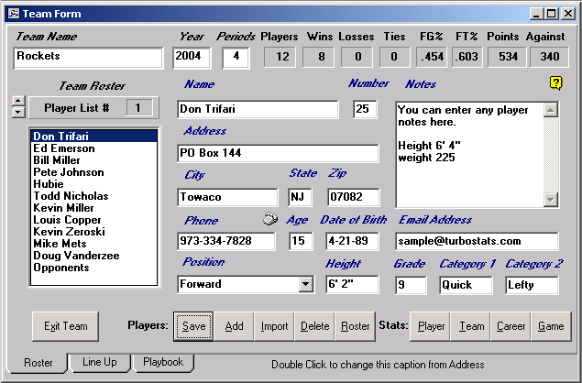Click the Category 1 field showing Quick
This screenshot has height=383, width=582.
click(x=466, y=285)
